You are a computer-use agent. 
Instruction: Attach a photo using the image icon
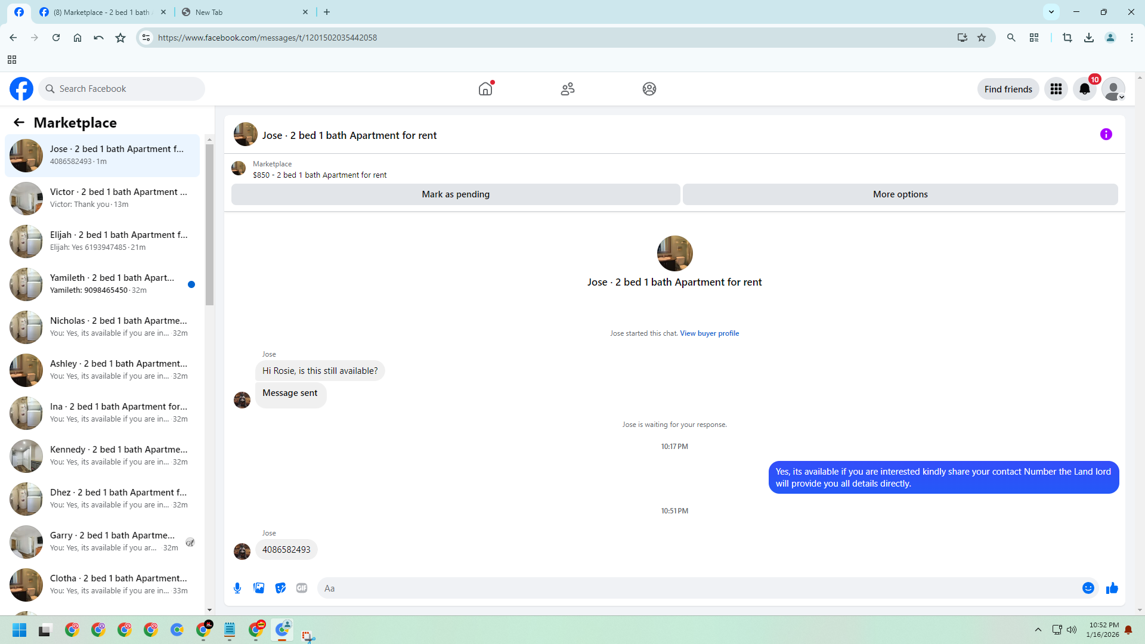[259, 588]
